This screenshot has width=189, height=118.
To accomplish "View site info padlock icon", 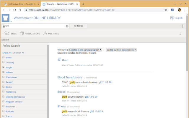I will tap(26, 10).
